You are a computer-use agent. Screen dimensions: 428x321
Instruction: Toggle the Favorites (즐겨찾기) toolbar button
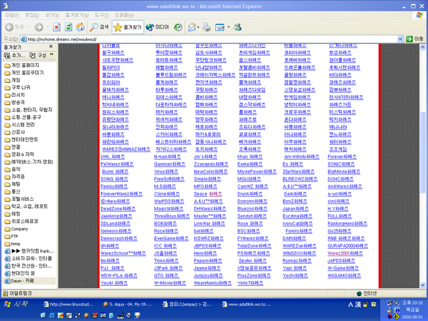(x=128, y=27)
